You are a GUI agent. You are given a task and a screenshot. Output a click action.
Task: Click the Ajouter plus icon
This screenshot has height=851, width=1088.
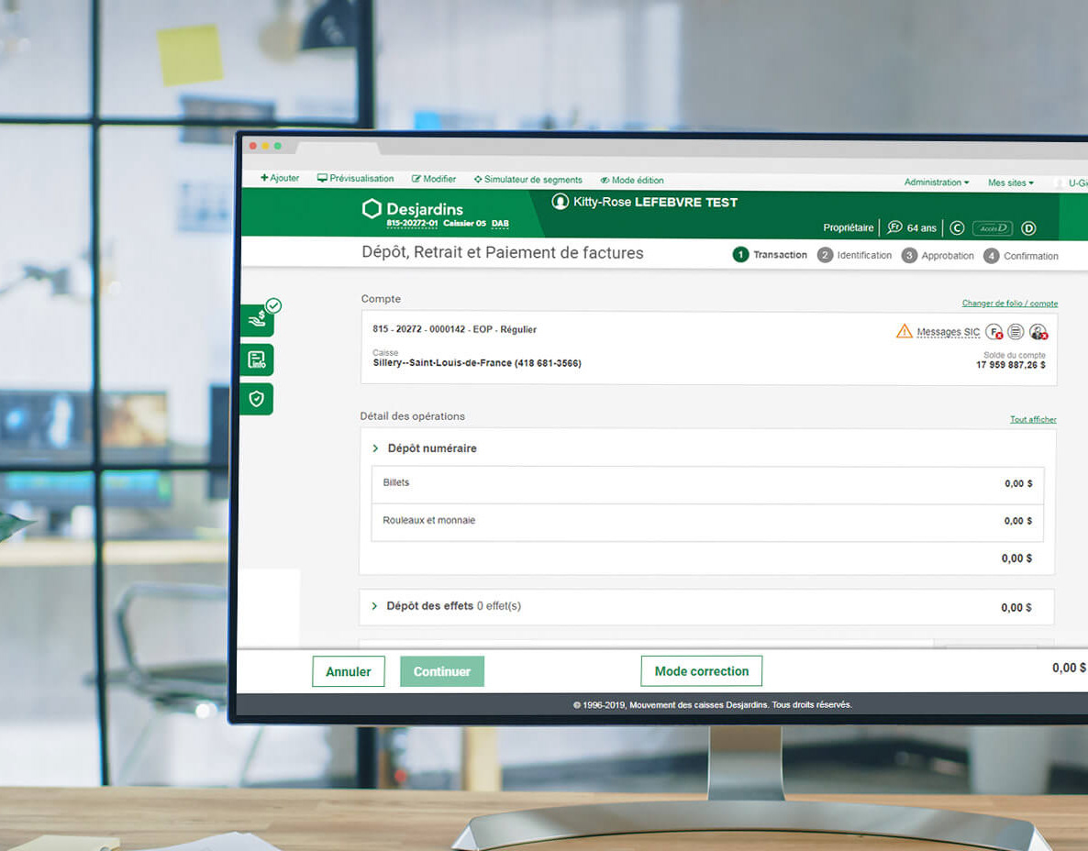264,178
